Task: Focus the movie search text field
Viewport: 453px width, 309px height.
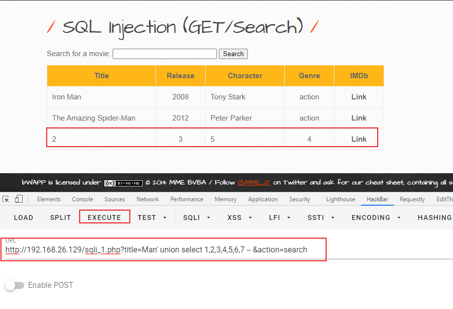Action: [165, 54]
